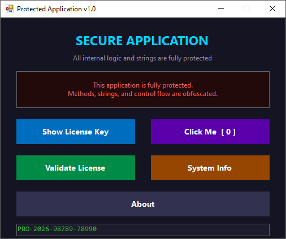Click the grayed-out maximize button

tap(246, 8)
